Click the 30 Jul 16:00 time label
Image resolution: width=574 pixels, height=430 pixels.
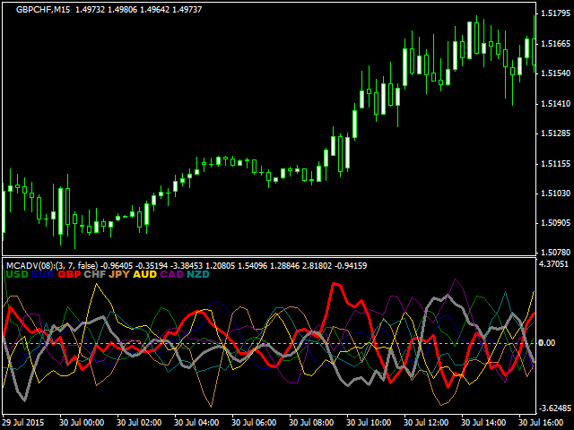541,423
